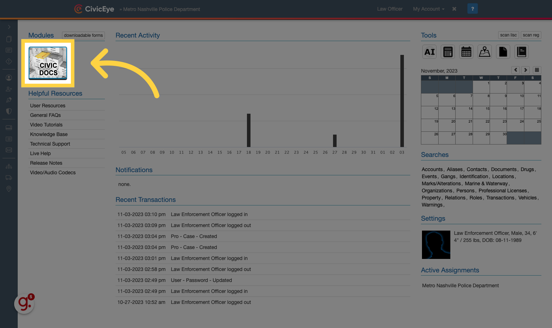This screenshot has height=328, width=552.
Task: Go to next calendar month
Action: click(525, 70)
